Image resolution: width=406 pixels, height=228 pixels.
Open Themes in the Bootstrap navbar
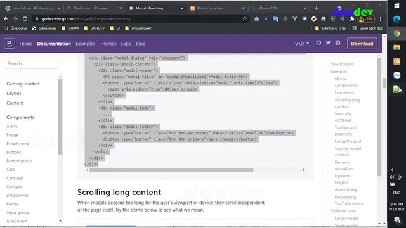[108, 44]
